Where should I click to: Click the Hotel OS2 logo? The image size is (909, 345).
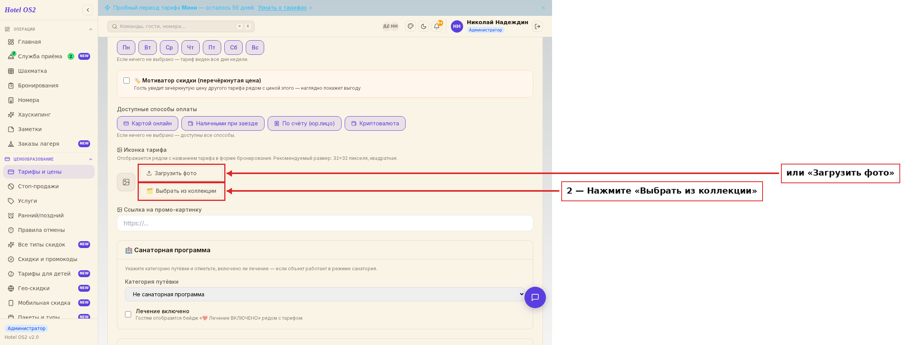tap(20, 10)
